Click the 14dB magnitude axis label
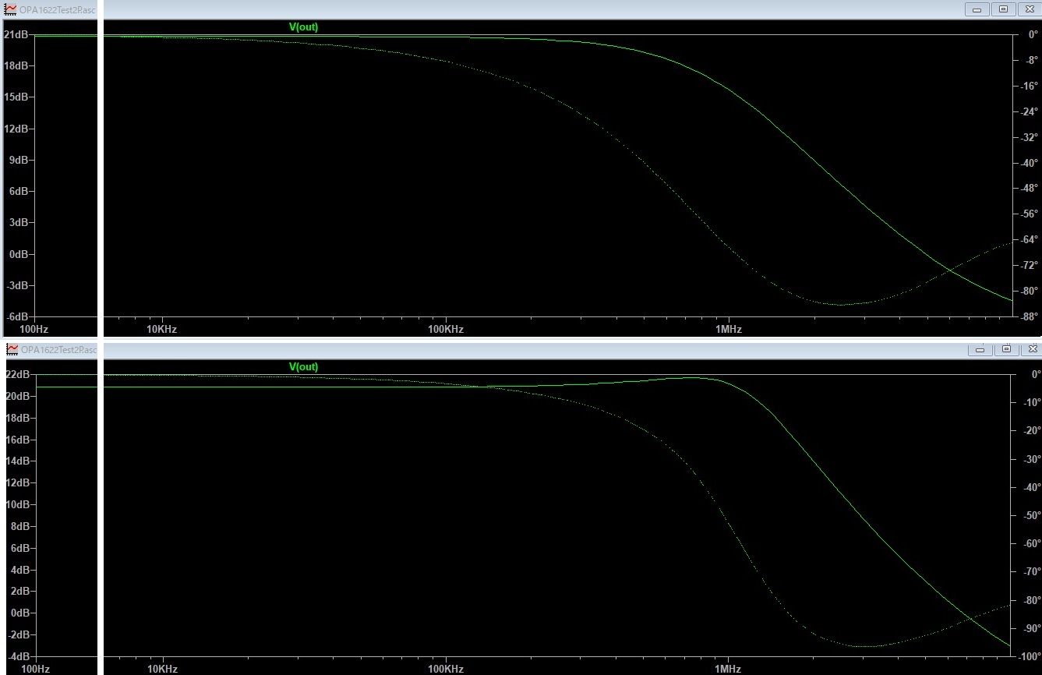Viewport: 1042px width, 675px height. pyautogui.click(x=17, y=461)
